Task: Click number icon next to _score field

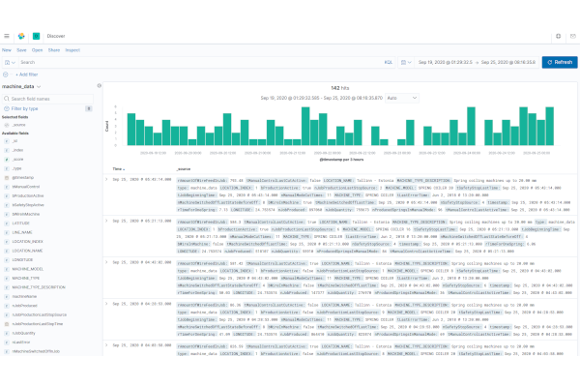Action: (7, 160)
